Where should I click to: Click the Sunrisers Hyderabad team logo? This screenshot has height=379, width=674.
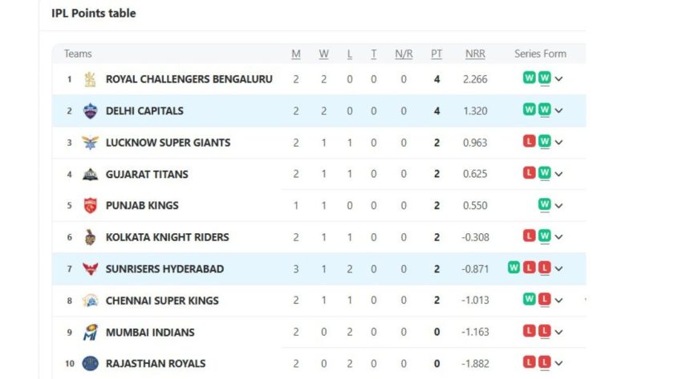(x=91, y=269)
